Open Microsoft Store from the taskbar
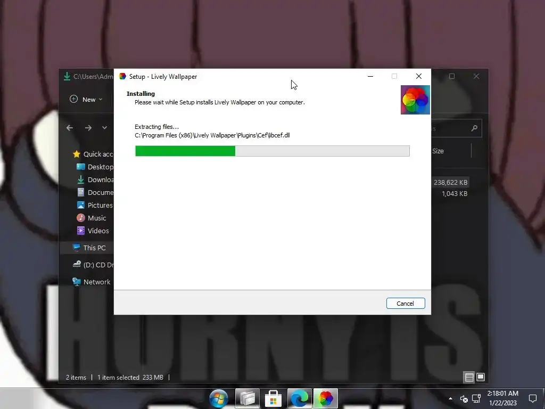545x409 pixels. 273,398
